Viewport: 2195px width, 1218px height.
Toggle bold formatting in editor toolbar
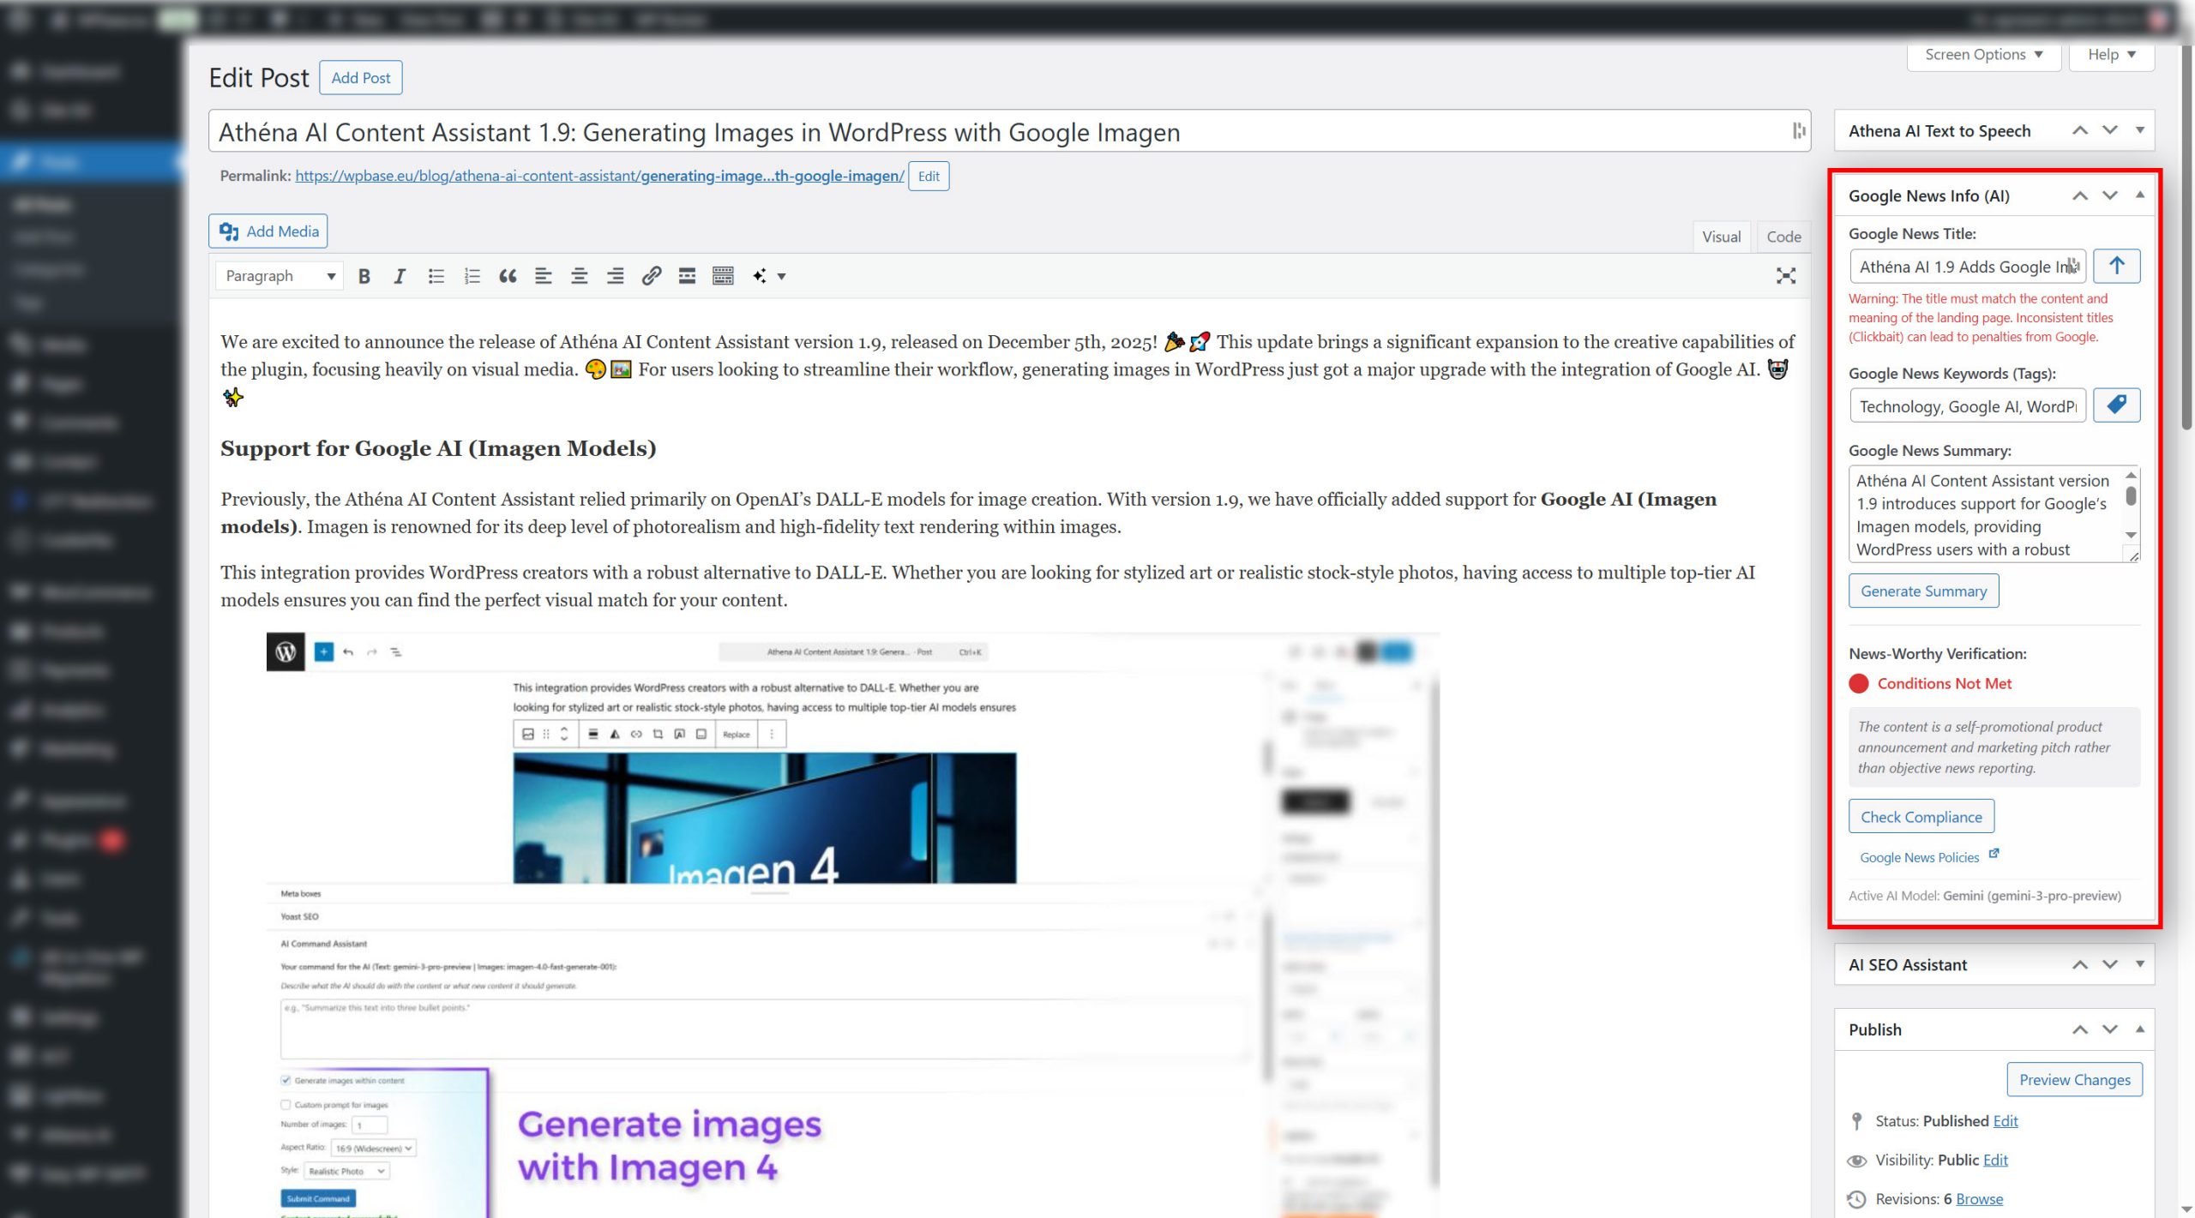pyautogui.click(x=364, y=276)
